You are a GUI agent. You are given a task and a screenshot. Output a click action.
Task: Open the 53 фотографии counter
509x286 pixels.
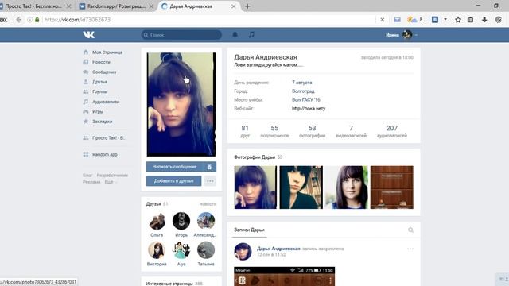click(x=313, y=131)
